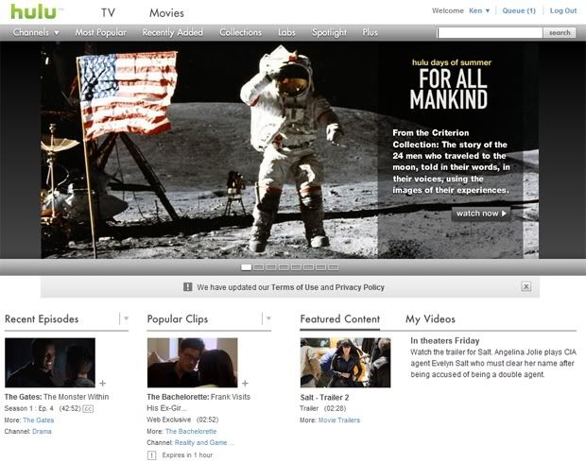Viewport: 586px width, 463px height.
Task: Click the title 'Salt - Trailer 2'
Action: (x=324, y=397)
